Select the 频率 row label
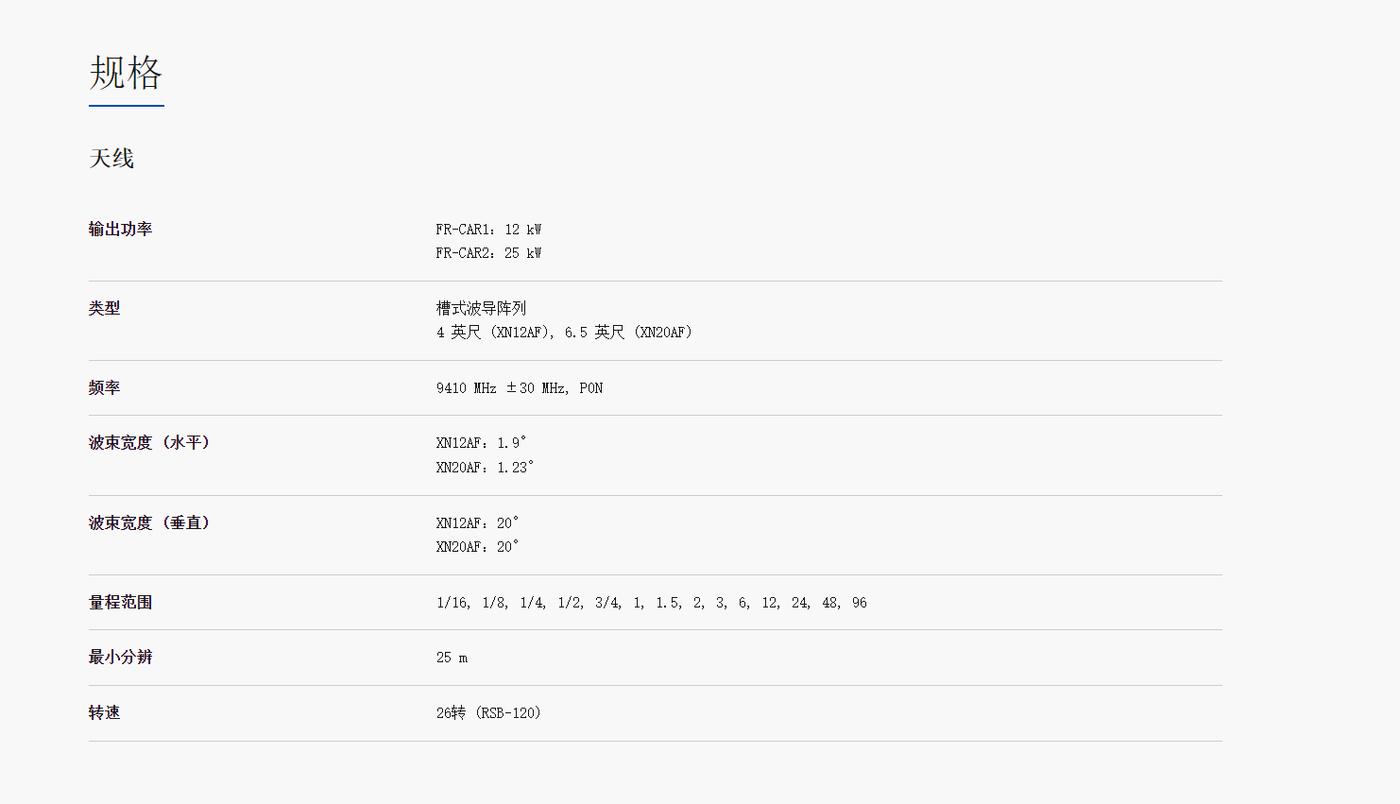 pos(104,387)
